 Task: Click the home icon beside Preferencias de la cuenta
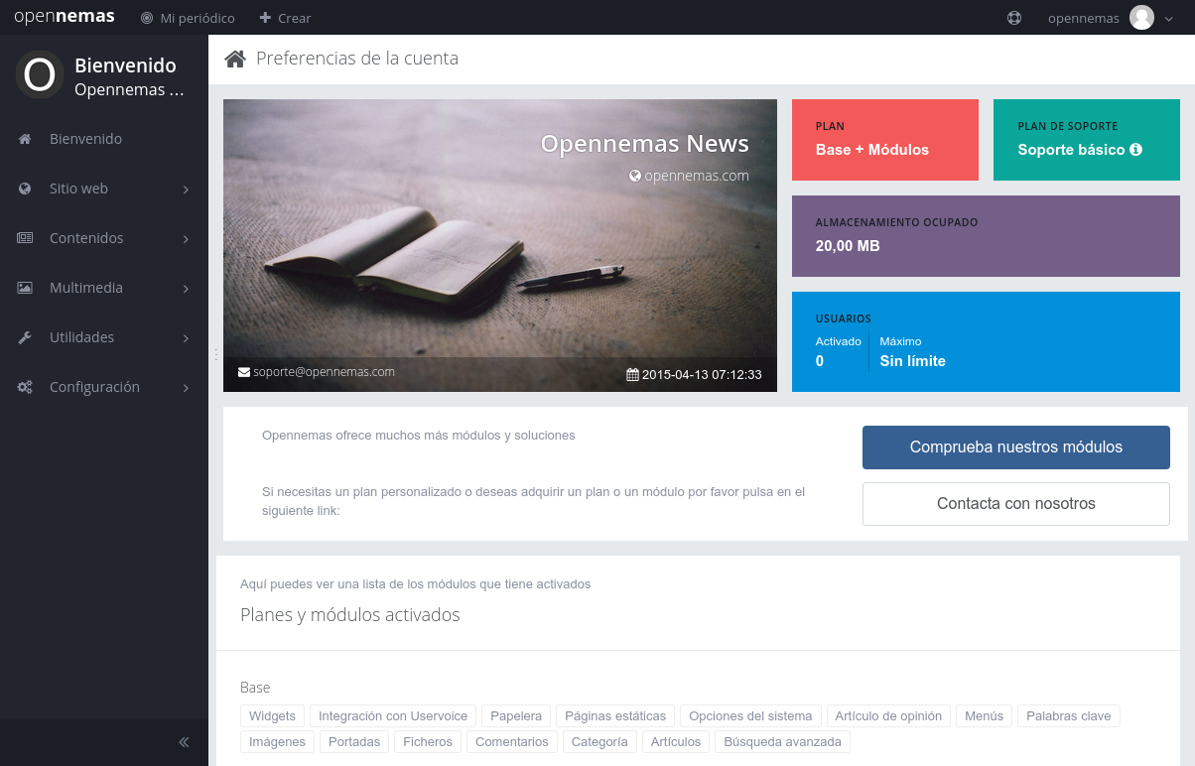pos(235,60)
